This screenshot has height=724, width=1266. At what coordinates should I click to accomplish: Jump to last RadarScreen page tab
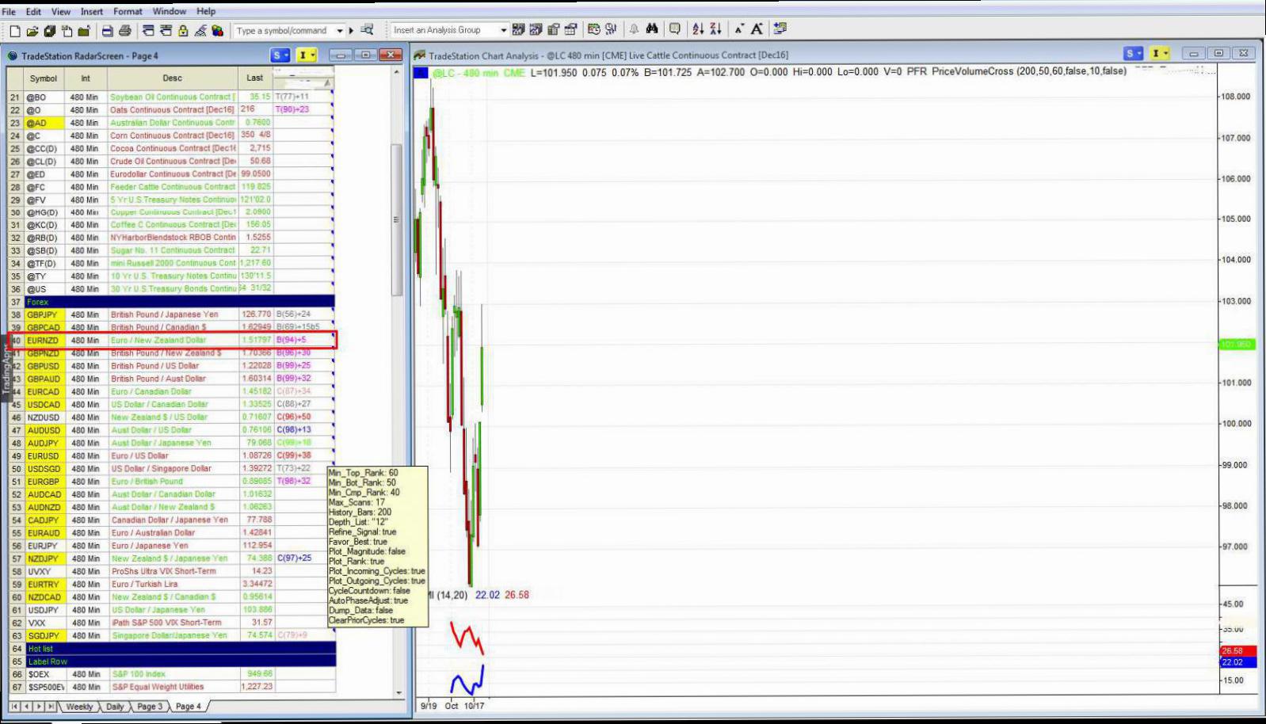click(x=51, y=707)
